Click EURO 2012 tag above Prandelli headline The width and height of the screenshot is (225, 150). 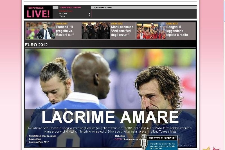61,24
